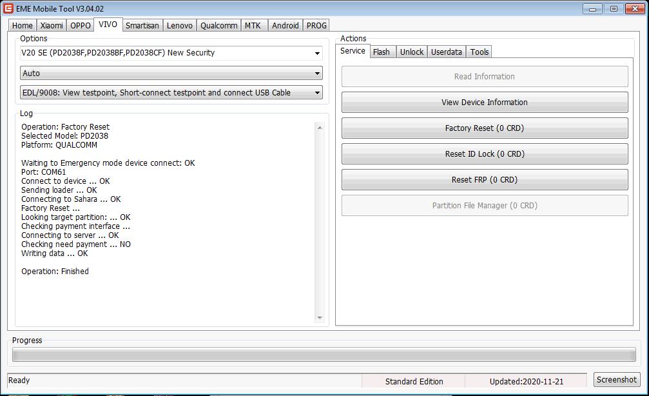Viewport: 649px width, 396px height.
Task: Open the Tools actions tab
Action: pos(479,52)
